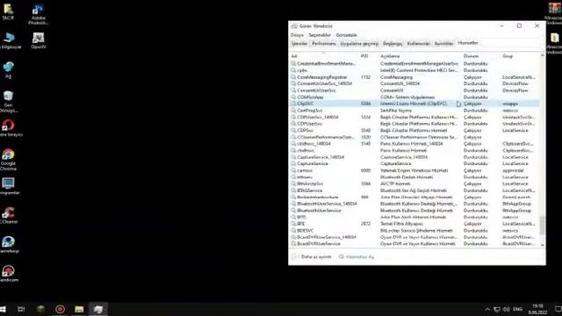
Task: Open the Action Center notifications icon
Action: (x=558, y=309)
